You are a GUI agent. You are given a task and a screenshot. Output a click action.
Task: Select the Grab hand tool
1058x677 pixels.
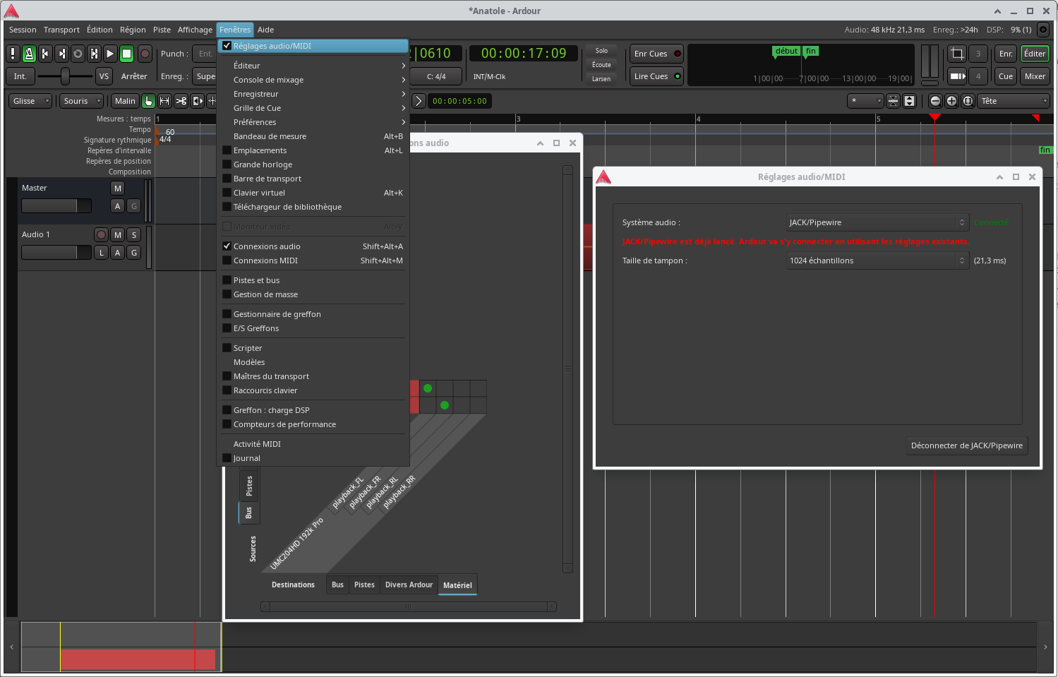click(148, 101)
